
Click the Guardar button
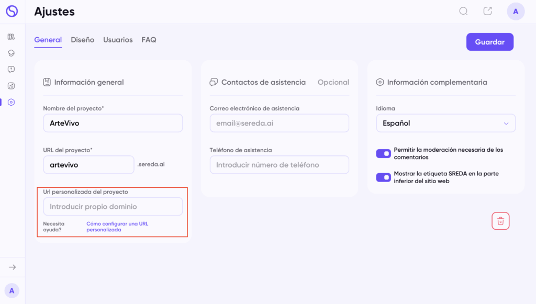[490, 42]
